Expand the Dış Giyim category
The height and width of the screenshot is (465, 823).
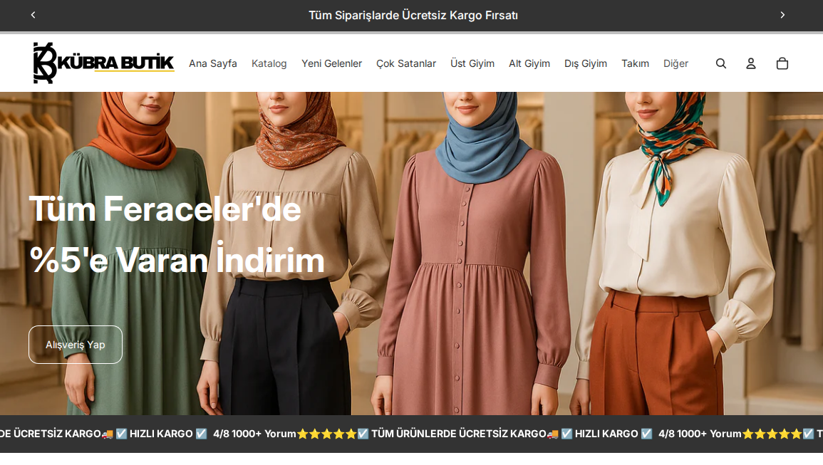tap(585, 63)
